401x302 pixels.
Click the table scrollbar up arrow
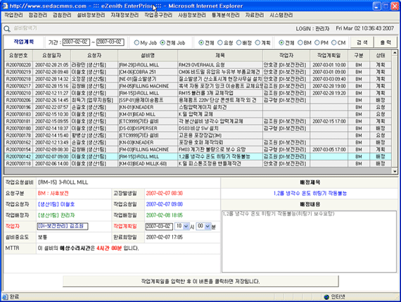pos(395,53)
